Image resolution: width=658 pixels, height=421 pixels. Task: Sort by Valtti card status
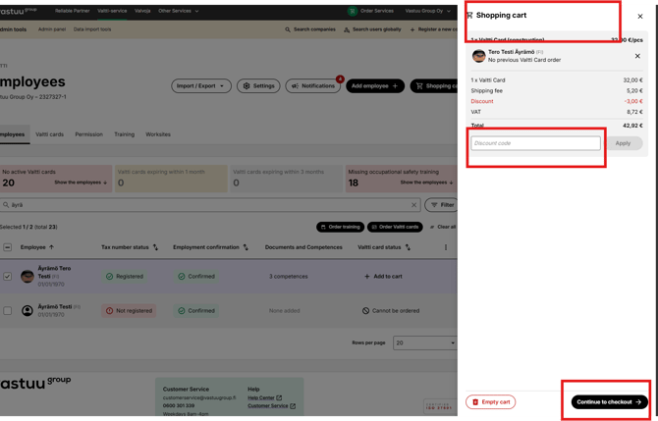[384, 247]
